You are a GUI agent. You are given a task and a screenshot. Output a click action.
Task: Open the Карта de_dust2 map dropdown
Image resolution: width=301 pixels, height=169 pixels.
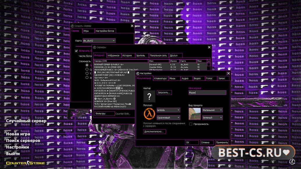[99, 41]
